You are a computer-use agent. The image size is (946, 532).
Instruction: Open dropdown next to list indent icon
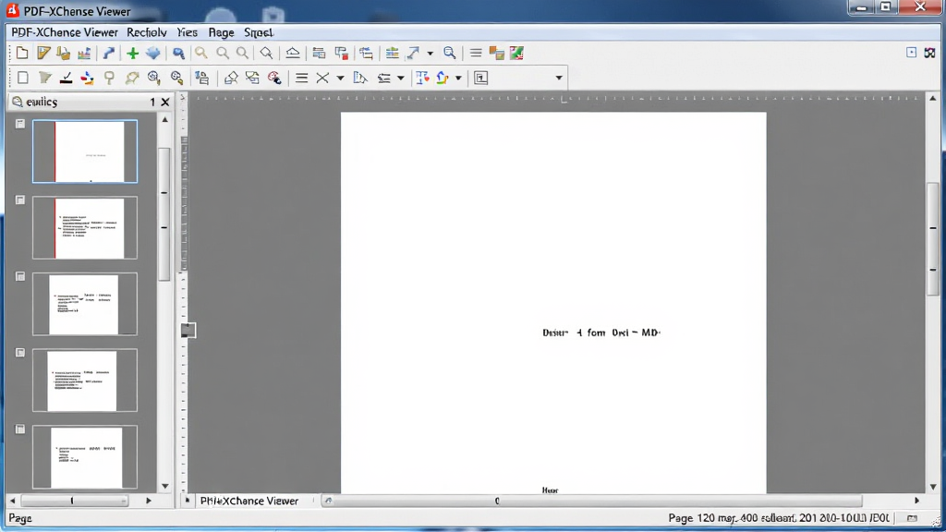click(401, 79)
